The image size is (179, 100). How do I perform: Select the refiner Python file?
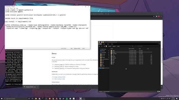coord(113,61)
